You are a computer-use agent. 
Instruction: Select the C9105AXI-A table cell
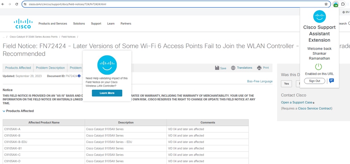(44, 129)
